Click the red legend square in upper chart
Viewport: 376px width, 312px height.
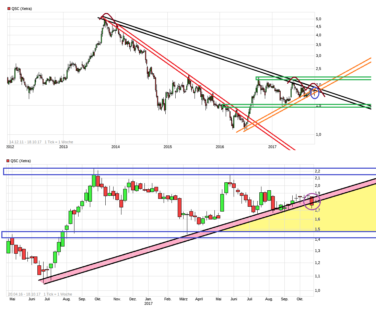pyautogui.click(x=9, y=9)
